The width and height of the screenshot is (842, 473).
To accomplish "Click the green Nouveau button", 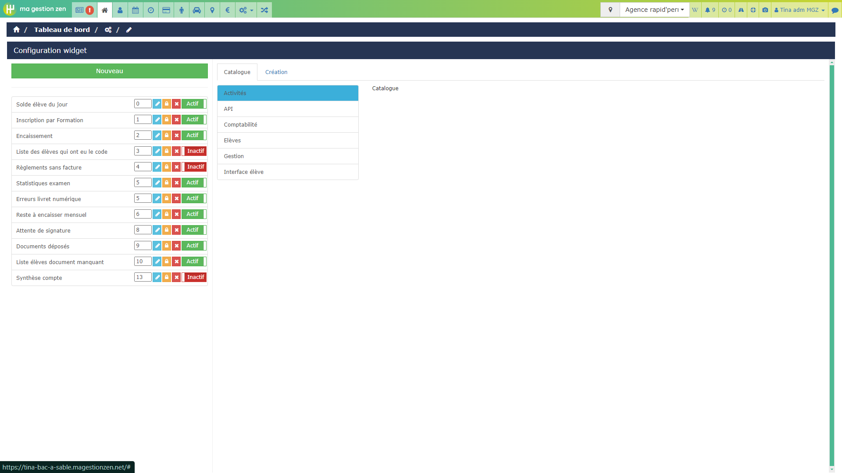I will pos(110,71).
